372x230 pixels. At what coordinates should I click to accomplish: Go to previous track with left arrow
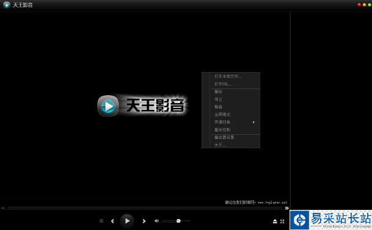(x=112, y=221)
